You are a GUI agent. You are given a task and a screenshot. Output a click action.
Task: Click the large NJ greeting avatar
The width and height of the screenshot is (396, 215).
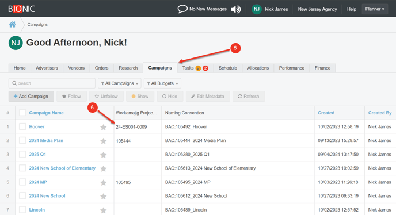click(x=16, y=43)
